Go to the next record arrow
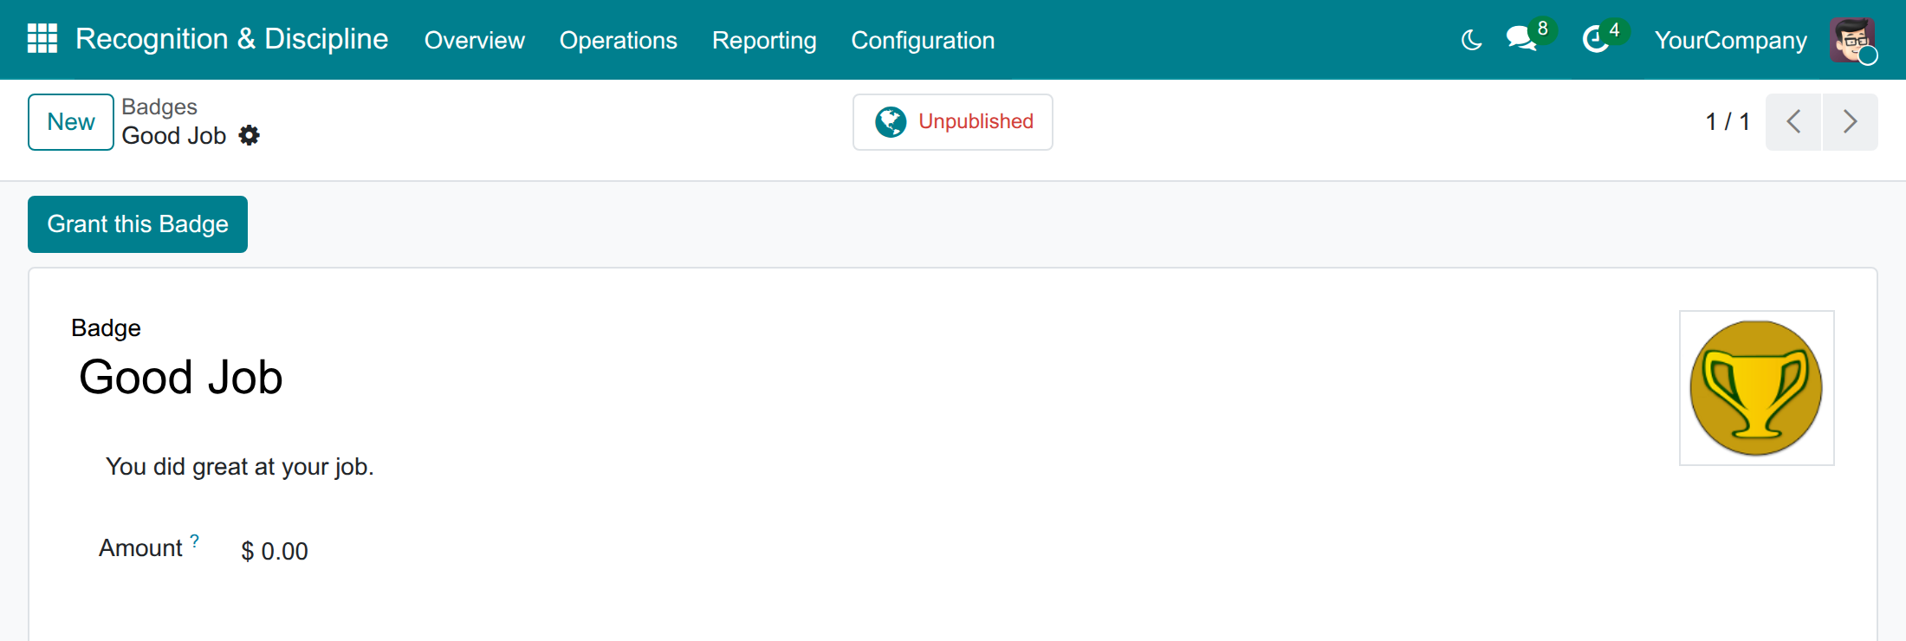The image size is (1906, 641). point(1850,122)
